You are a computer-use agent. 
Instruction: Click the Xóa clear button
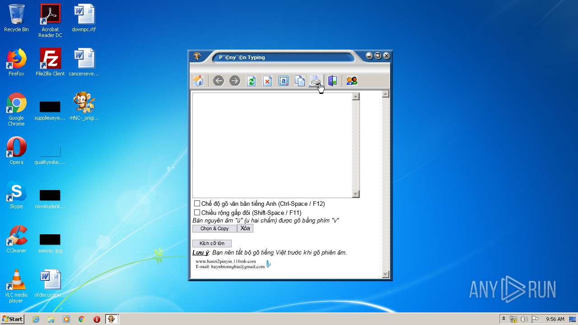245,228
